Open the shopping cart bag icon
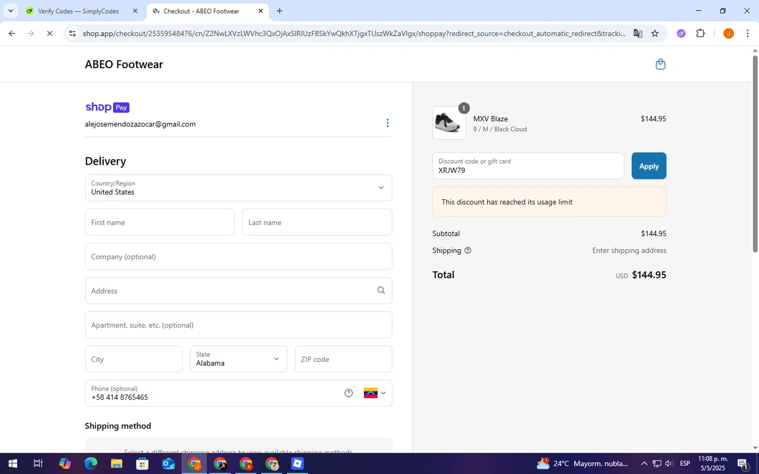 pyautogui.click(x=660, y=64)
